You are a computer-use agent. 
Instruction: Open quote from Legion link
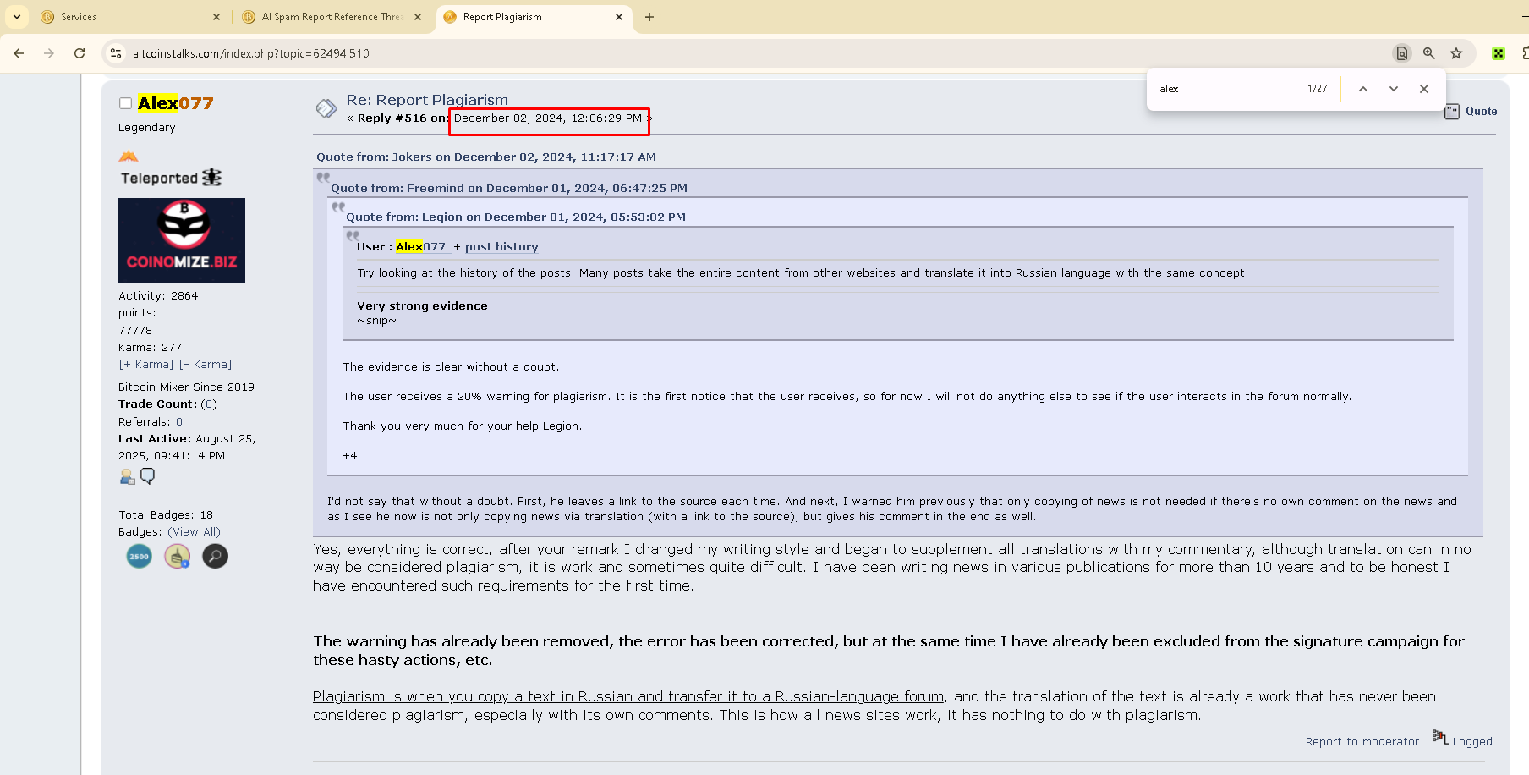click(x=516, y=217)
